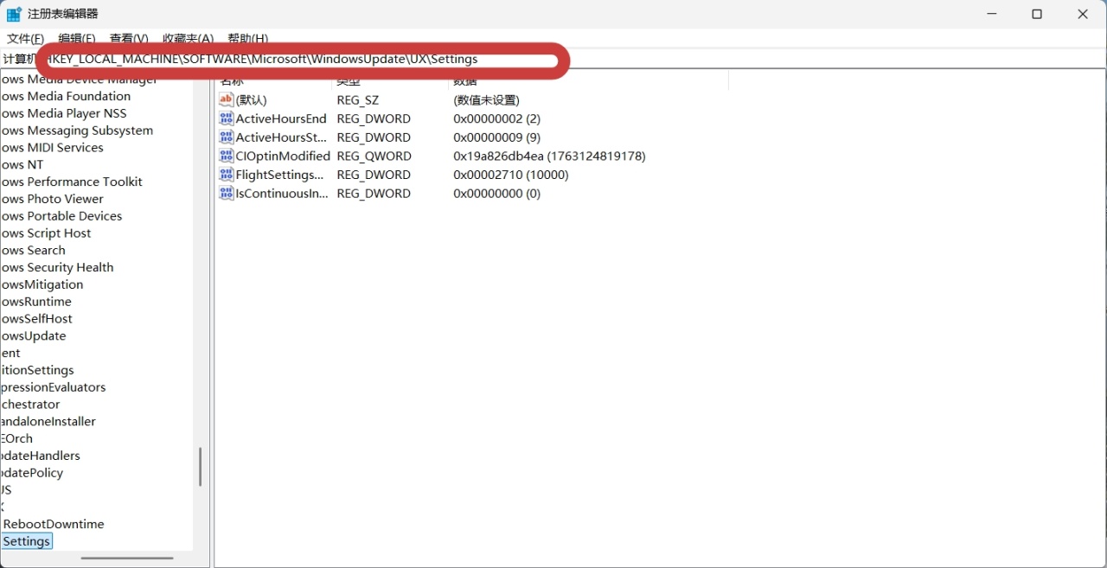Minimize the Registry Editor window
This screenshot has width=1107, height=568.
point(991,14)
